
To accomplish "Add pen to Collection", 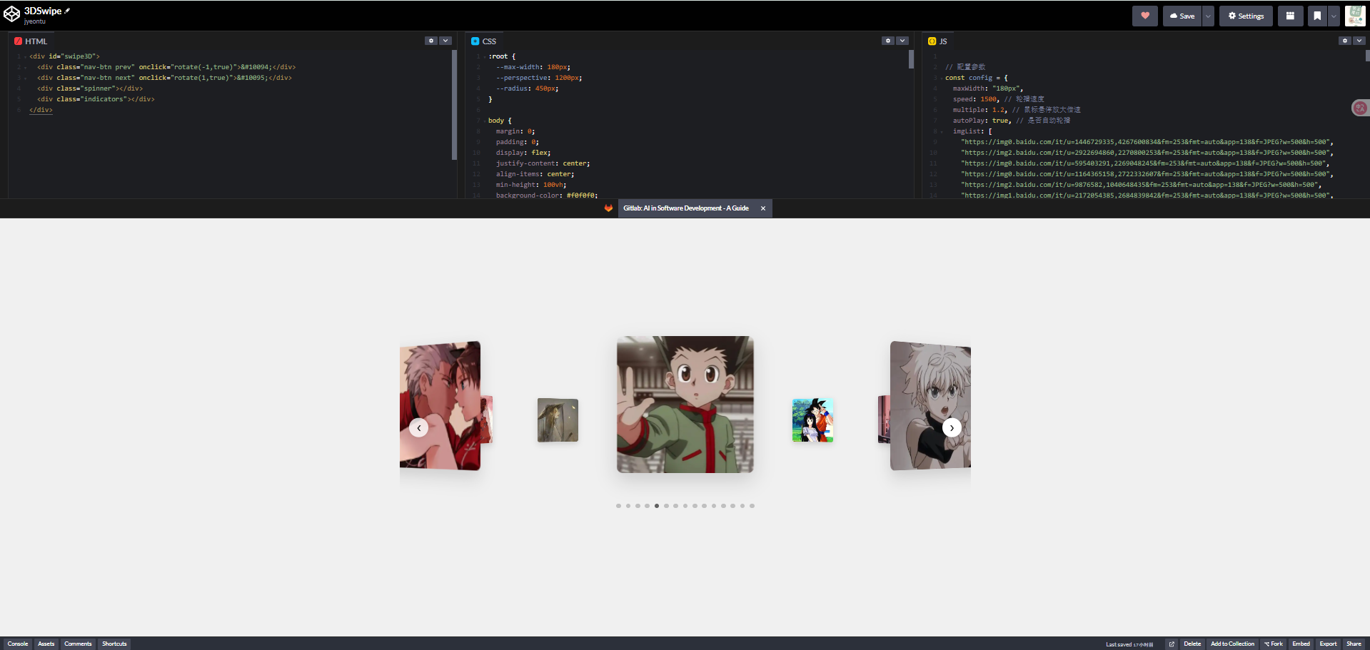I will pyautogui.click(x=1232, y=644).
